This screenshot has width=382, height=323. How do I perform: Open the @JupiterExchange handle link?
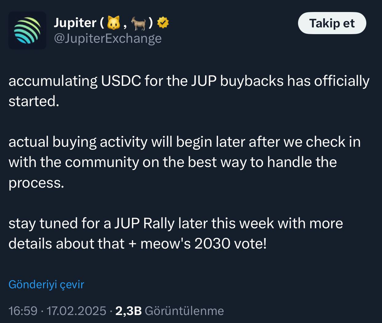tap(108, 38)
